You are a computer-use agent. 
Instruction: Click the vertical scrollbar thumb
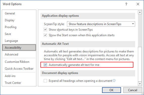click(x=140, y=64)
